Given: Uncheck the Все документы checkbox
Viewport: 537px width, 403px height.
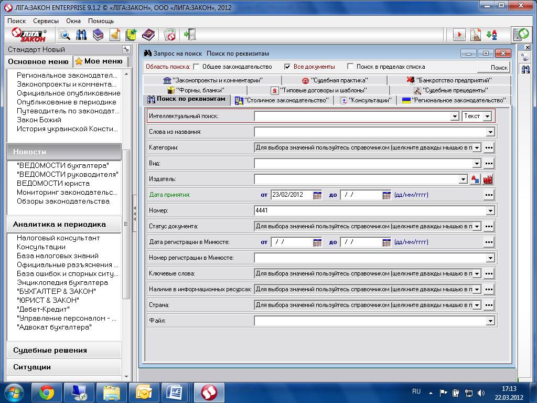Looking at the screenshot, I should [287, 67].
